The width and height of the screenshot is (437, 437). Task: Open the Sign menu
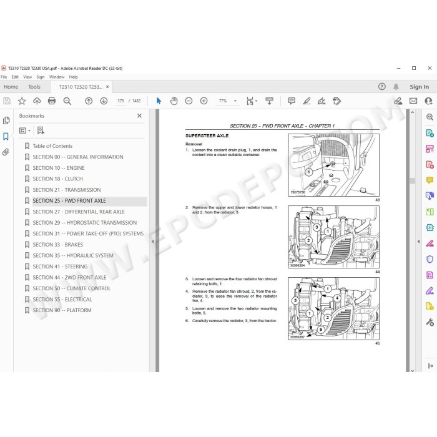41,77
